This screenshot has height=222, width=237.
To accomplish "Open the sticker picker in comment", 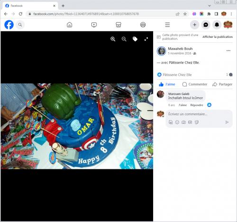I will [x=197, y=122].
